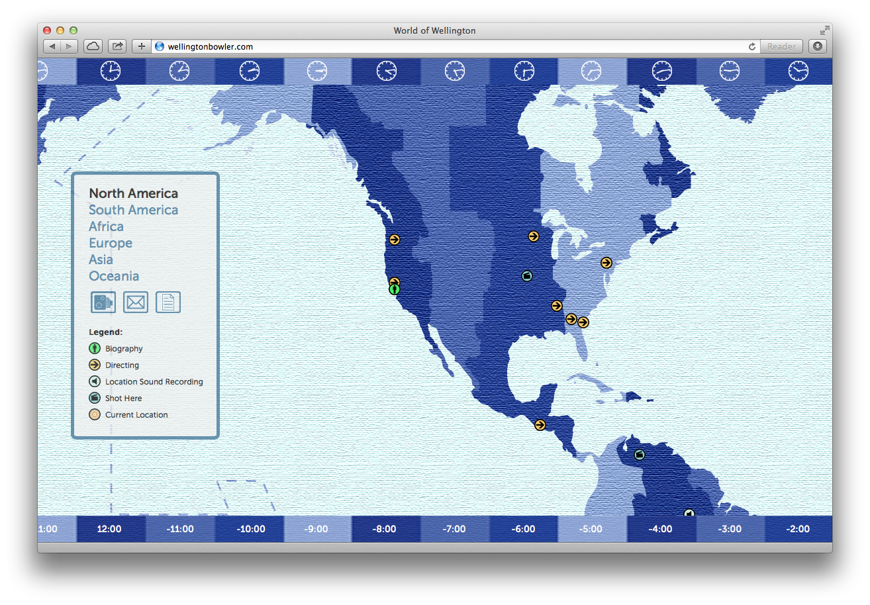The height and width of the screenshot is (605, 870).
Task: Select the Shot Here marker in Venezuela
Action: pyautogui.click(x=640, y=455)
